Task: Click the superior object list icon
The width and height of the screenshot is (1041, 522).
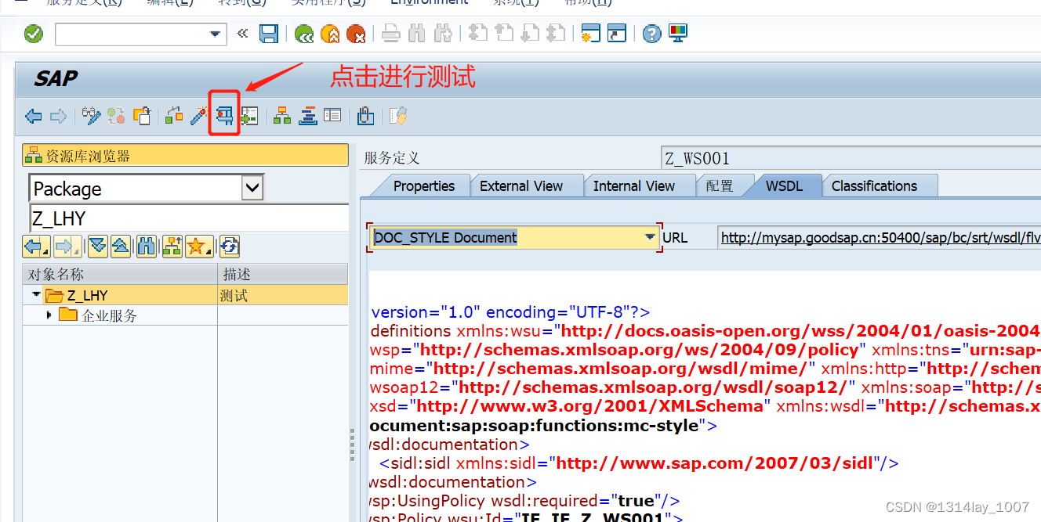Action: coord(172,247)
